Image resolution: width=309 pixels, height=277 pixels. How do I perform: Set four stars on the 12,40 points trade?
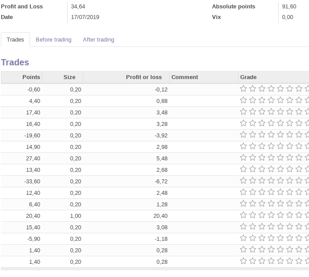click(x=271, y=192)
